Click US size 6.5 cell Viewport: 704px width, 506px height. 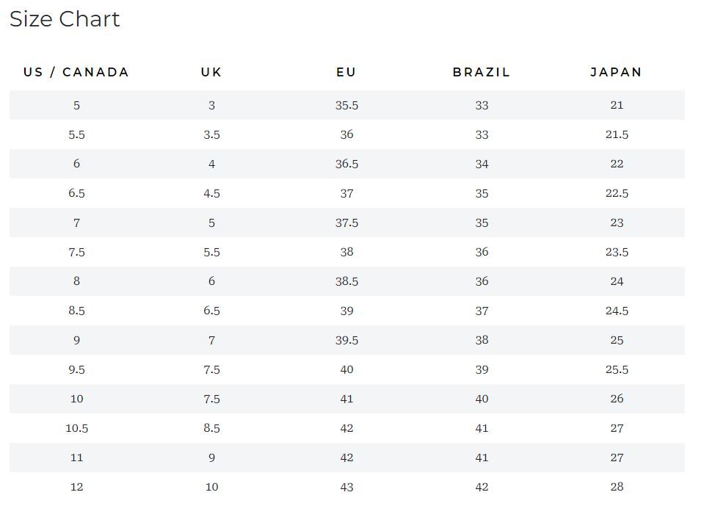(77, 193)
